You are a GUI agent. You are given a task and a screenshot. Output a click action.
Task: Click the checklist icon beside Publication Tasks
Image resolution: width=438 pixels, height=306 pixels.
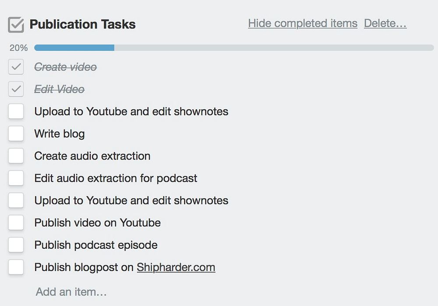[16, 24]
